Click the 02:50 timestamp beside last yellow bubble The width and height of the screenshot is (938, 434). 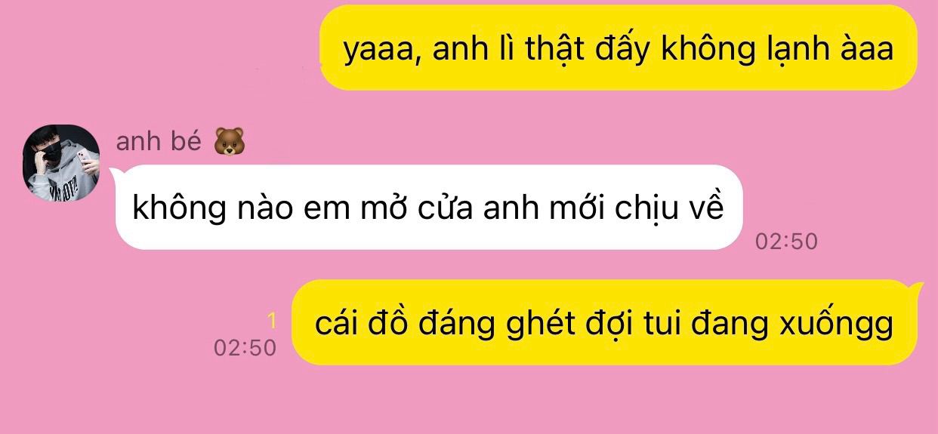tap(245, 348)
